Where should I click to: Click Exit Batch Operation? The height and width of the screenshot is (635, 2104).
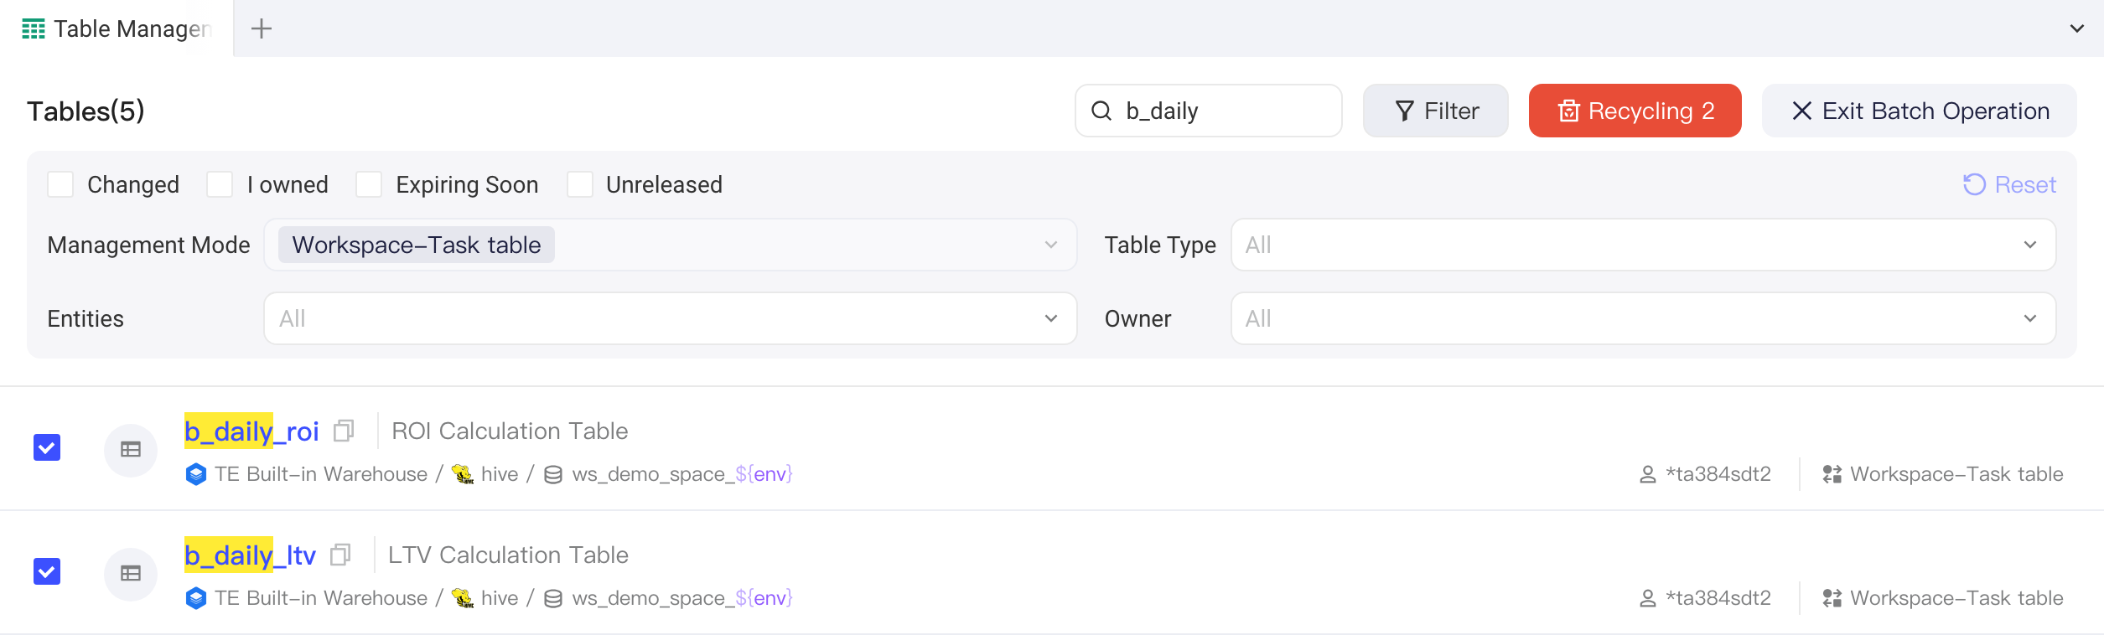coord(1920,111)
